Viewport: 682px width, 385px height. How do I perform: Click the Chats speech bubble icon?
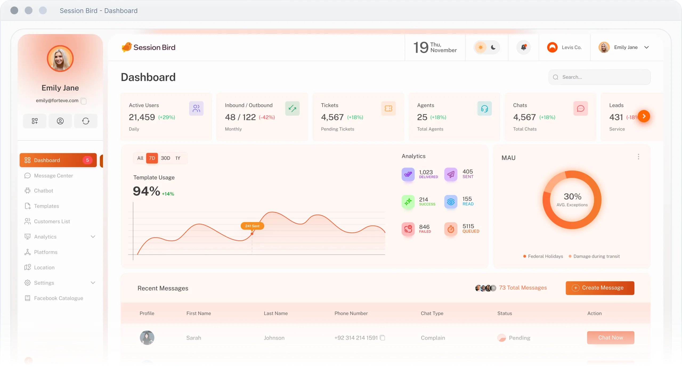(580, 108)
